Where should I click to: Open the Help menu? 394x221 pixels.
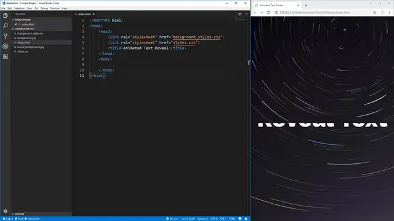click(x=65, y=8)
